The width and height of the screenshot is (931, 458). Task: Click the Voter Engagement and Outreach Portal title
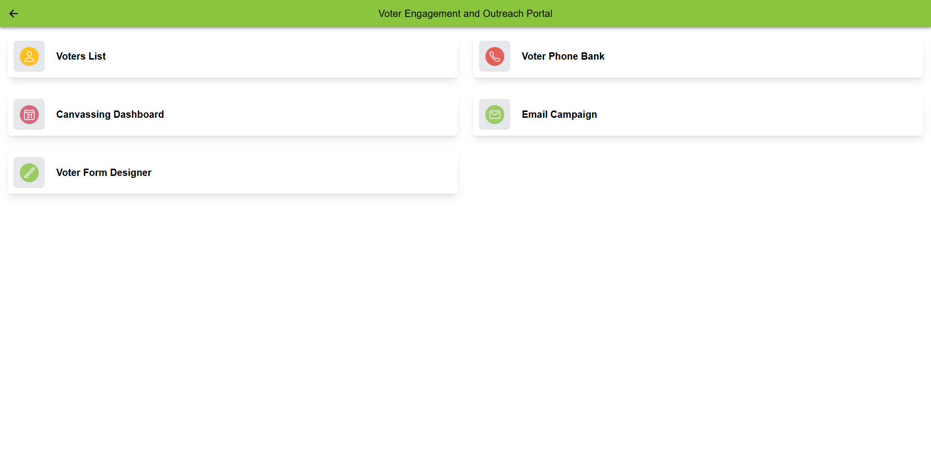pos(465,14)
